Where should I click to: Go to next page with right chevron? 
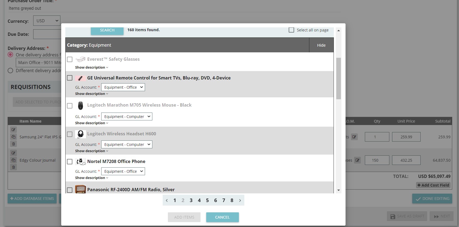240,200
